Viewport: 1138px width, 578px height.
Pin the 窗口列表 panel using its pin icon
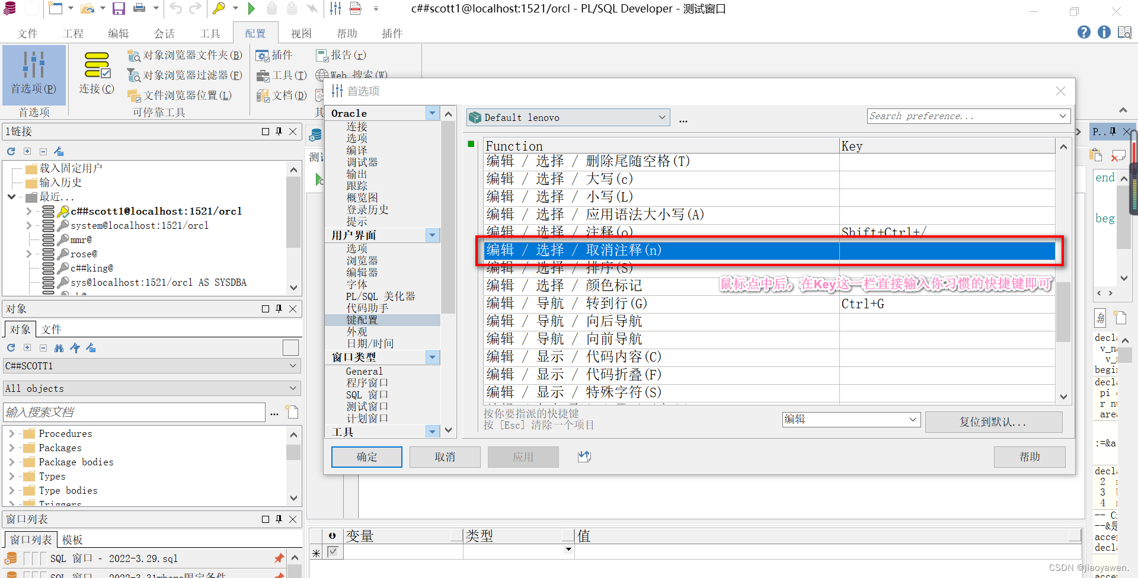pos(279,519)
